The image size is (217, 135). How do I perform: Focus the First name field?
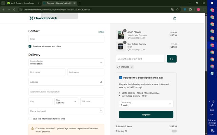click(x=47, y=72)
